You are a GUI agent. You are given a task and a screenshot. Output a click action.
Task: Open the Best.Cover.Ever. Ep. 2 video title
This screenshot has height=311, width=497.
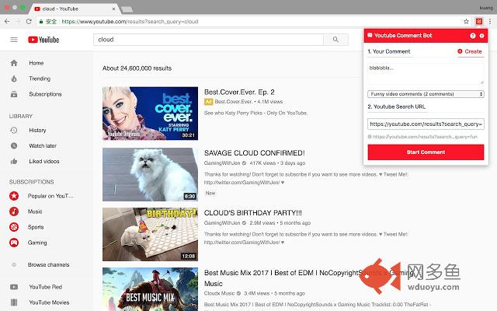(239, 92)
